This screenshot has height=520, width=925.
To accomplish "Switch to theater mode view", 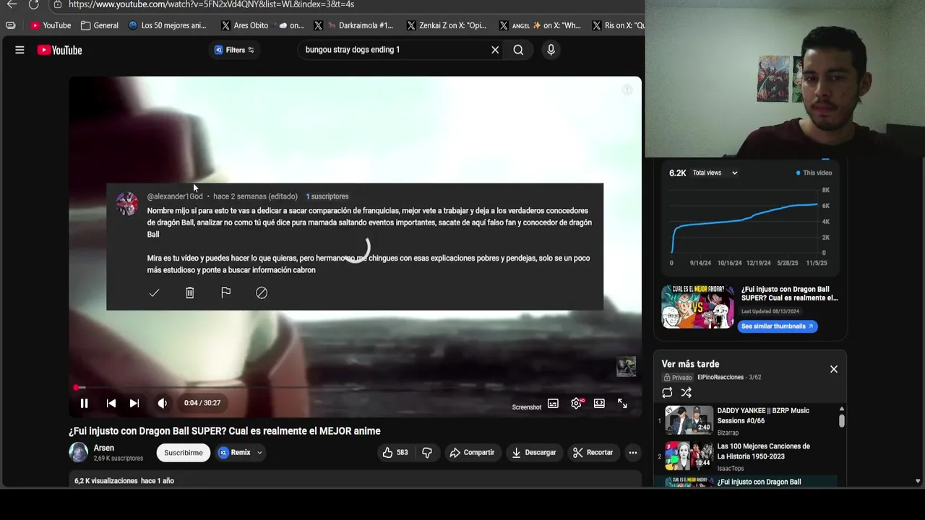I will click(x=599, y=404).
